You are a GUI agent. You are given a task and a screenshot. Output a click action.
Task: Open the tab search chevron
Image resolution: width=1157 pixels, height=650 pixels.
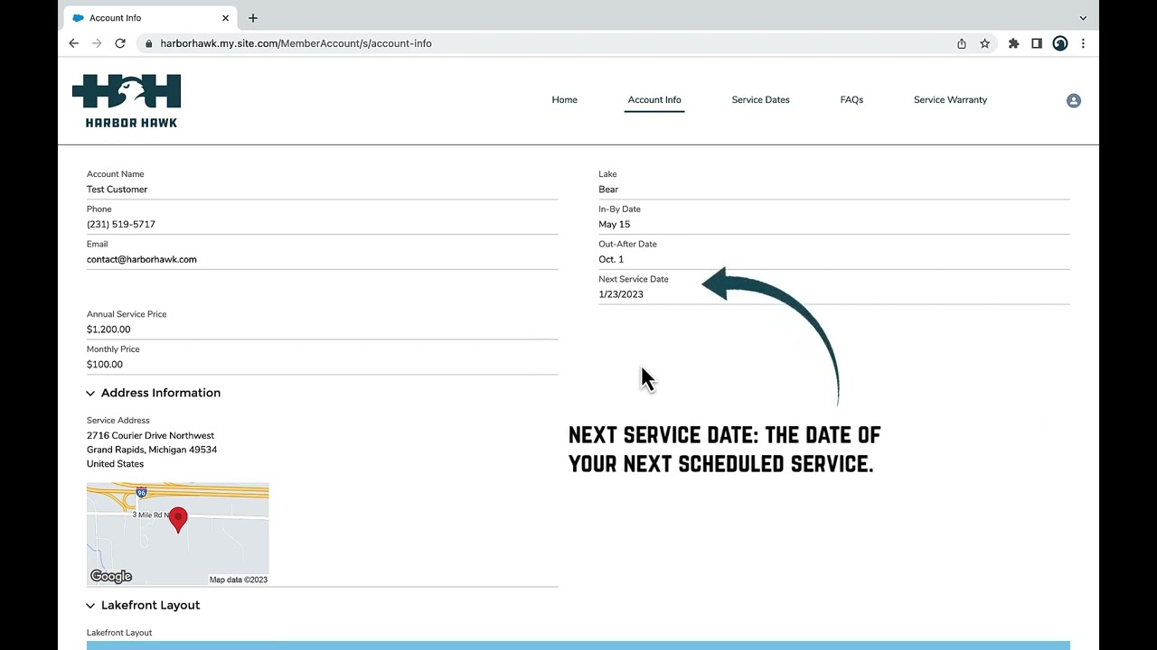pos(1083,18)
